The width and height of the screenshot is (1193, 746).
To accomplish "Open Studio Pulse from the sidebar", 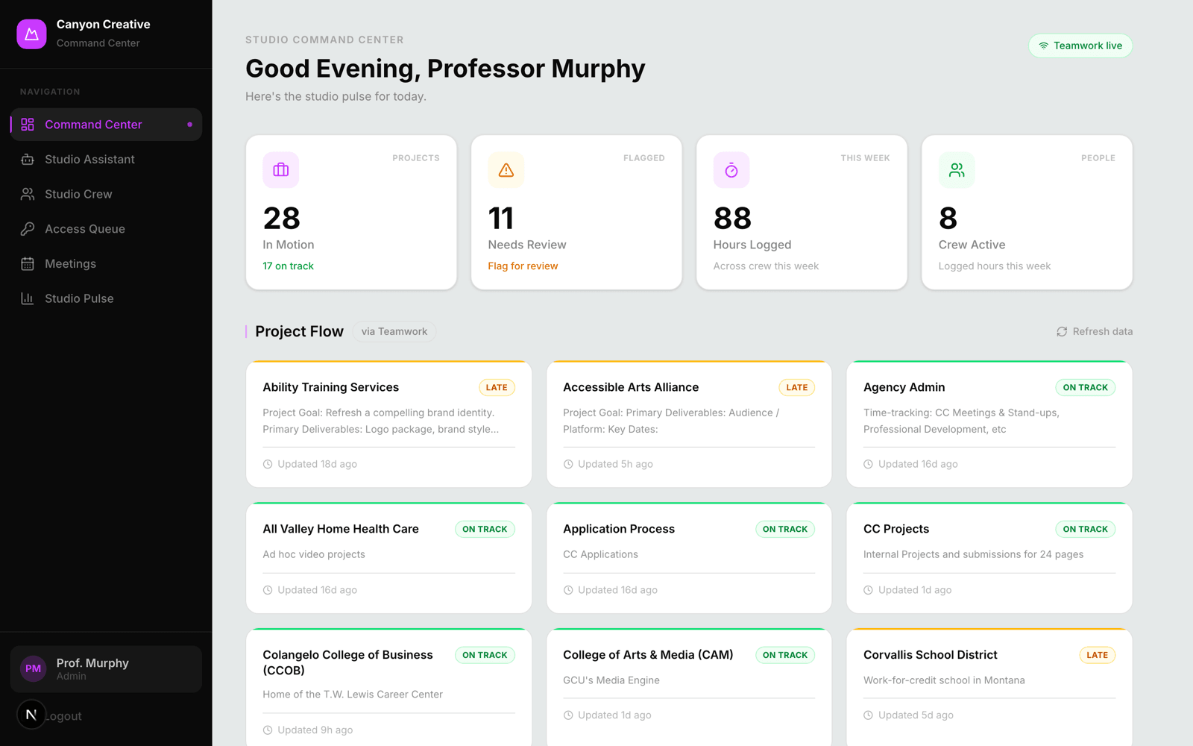I will point(106,298).
